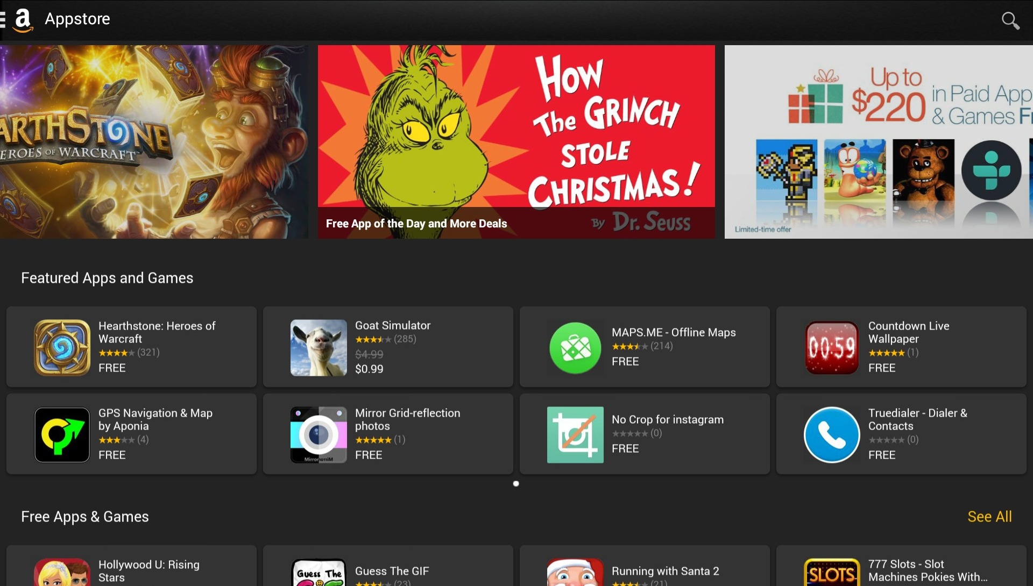This screenshot has width=1033, height=586.
Task: Open the Grinch Free App of the Day banner
Action: click(516, 141)
